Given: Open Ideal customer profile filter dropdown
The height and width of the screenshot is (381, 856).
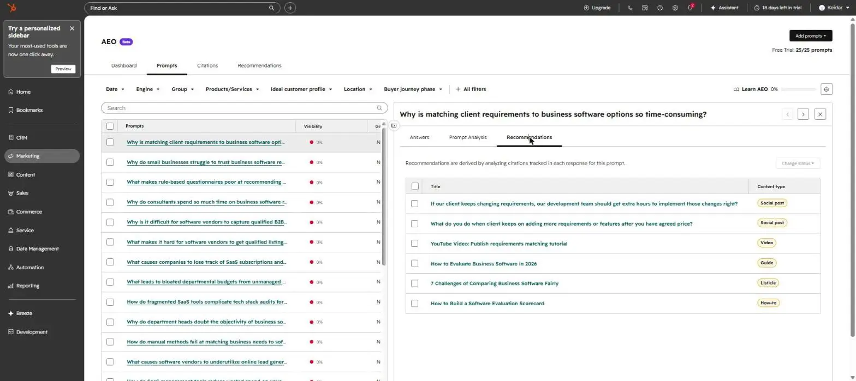Looking at the screenshot, I should (301, 89).
